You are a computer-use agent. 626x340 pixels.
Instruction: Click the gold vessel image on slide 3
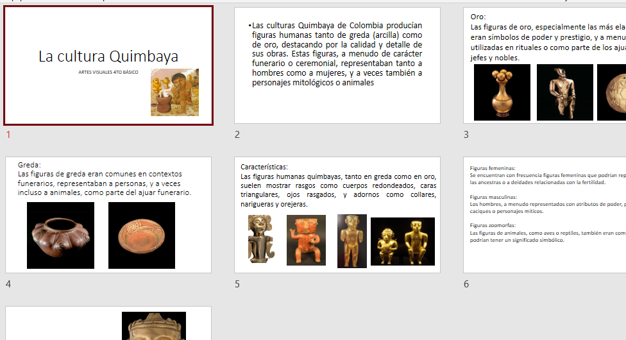point(502,92)
